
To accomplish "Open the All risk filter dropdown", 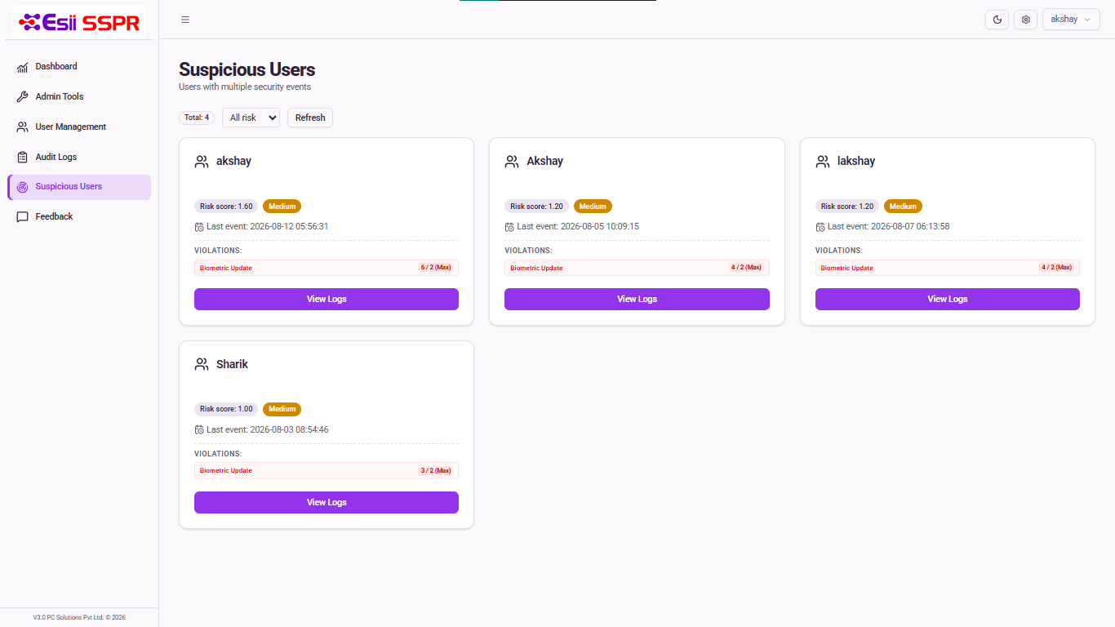I will point(251,118).
